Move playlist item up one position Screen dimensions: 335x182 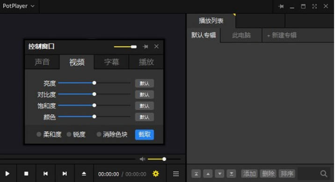click(x=208, y=174)
